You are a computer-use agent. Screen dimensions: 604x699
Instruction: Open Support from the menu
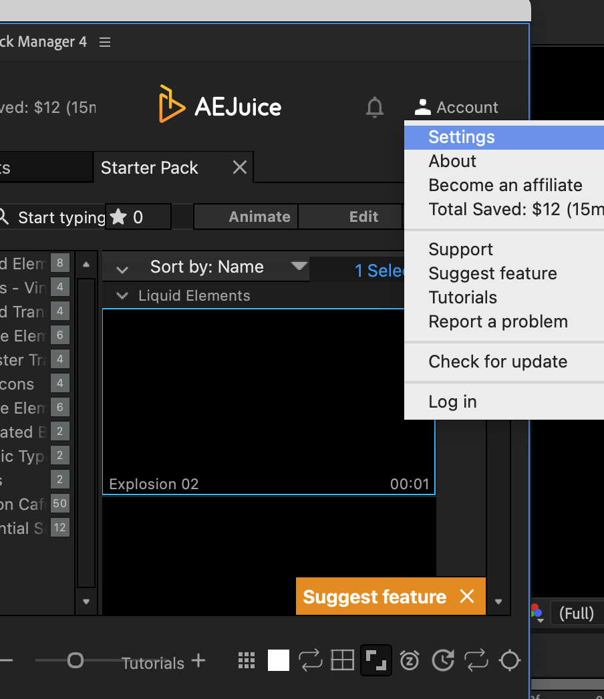tap(504, 250)
